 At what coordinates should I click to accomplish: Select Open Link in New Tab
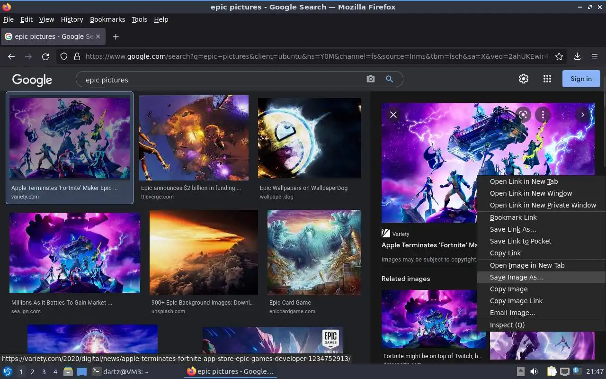tap(541, 181)
